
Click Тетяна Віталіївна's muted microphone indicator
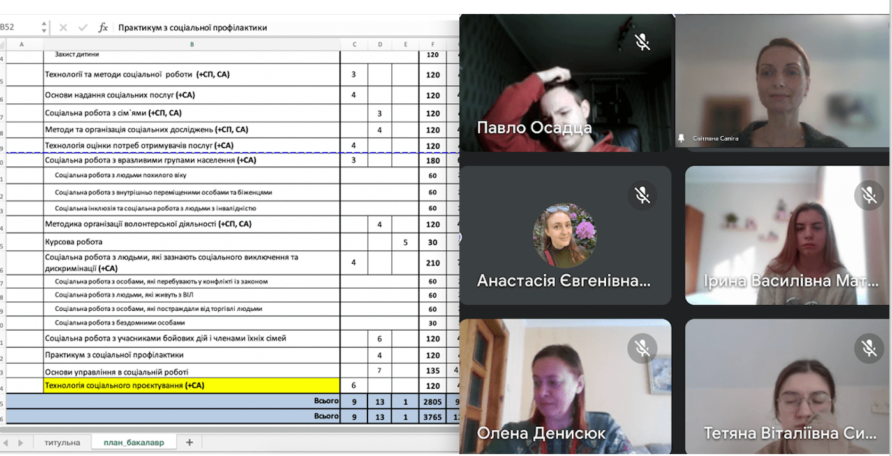tap(868, 347)
